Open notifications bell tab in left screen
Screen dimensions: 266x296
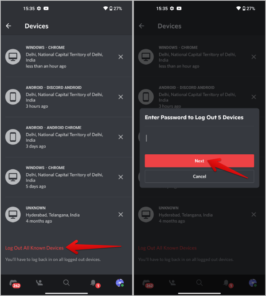click(93, 283)
